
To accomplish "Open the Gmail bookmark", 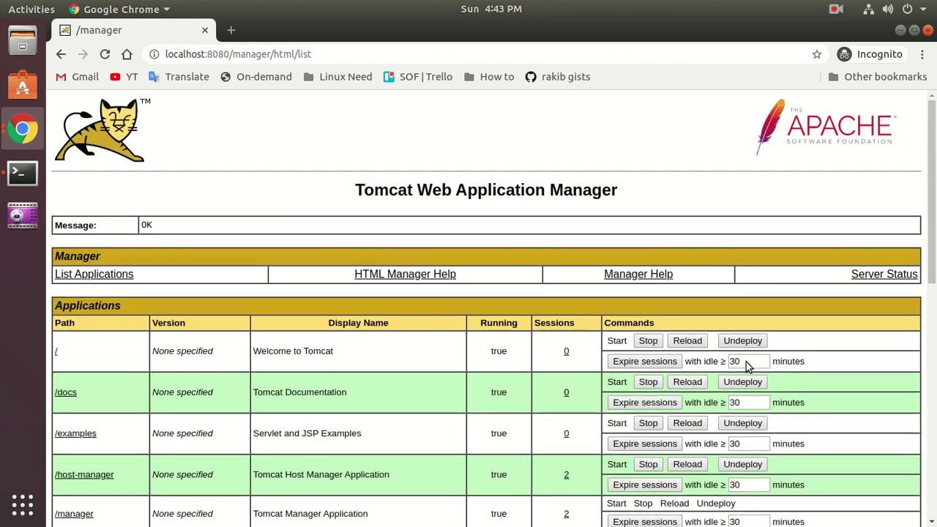I will tap(77, 77).
